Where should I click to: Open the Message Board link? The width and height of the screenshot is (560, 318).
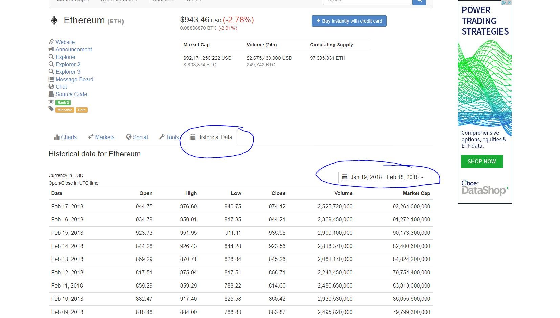[x=74, y=79]
